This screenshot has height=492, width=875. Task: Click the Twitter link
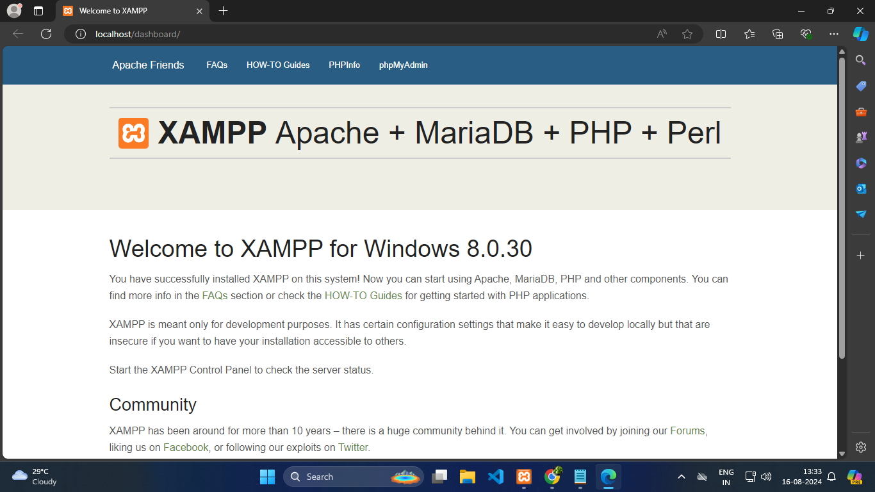[x=353, y=448]
